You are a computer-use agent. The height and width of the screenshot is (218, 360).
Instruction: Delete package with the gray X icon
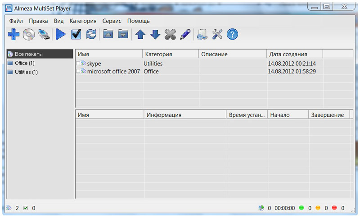[x=171, y=35]
